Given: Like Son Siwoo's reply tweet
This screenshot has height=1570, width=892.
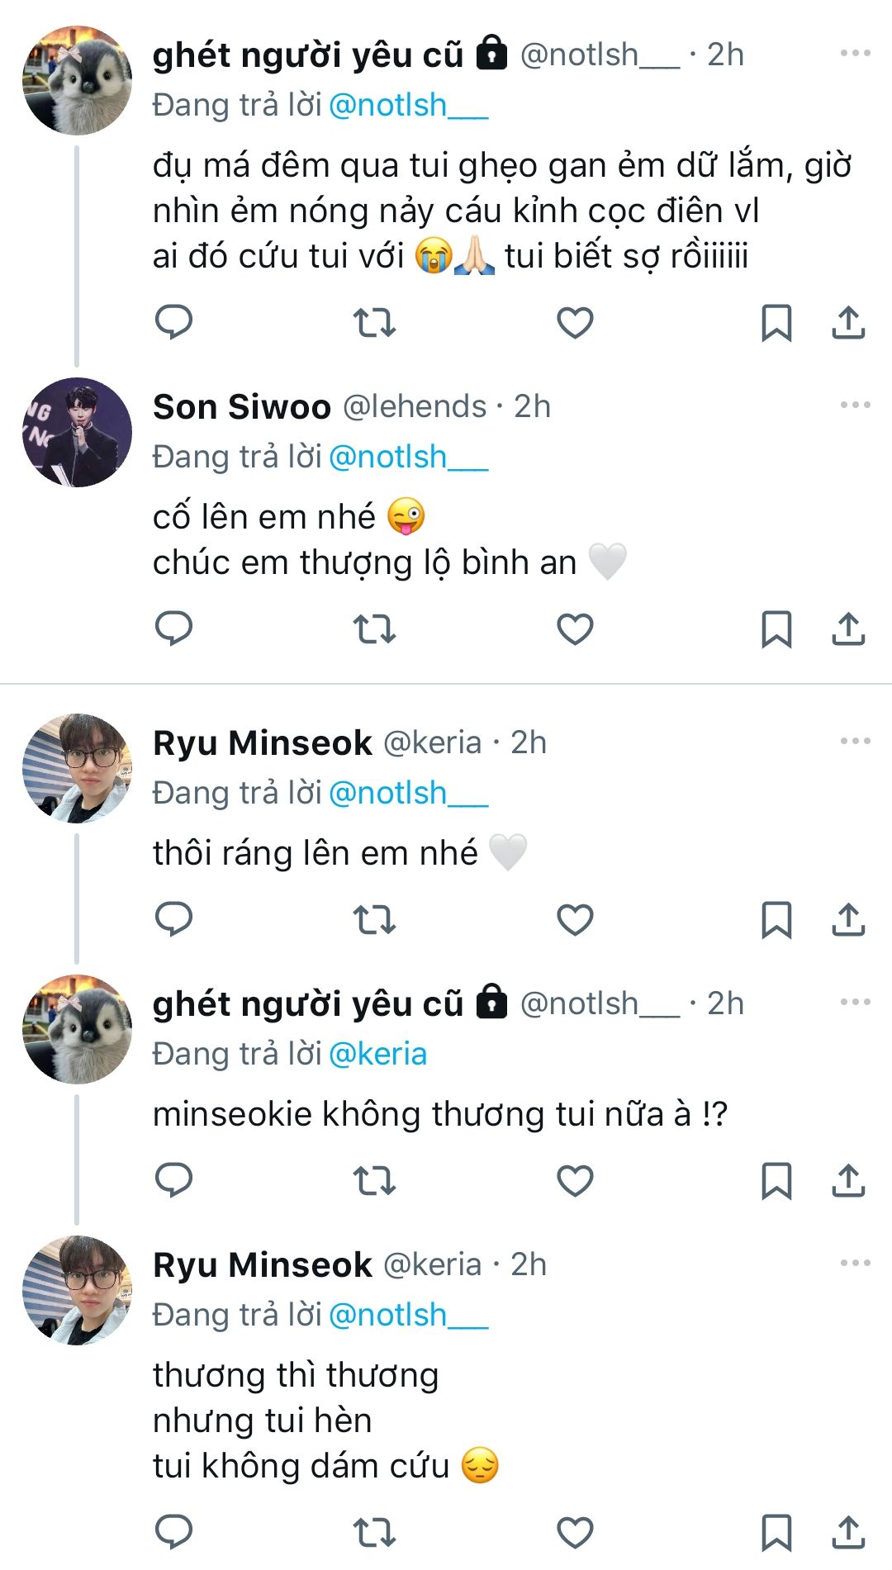Looking at the screenshot, I should (575, 629).
